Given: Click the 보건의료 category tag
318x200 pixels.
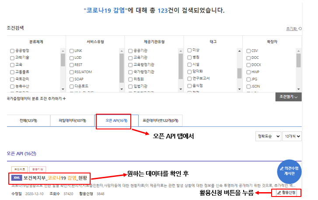Looking at the screenshot, I should pos(20,169).
